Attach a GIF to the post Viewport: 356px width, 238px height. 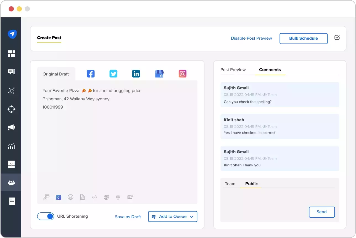(82, 197)
